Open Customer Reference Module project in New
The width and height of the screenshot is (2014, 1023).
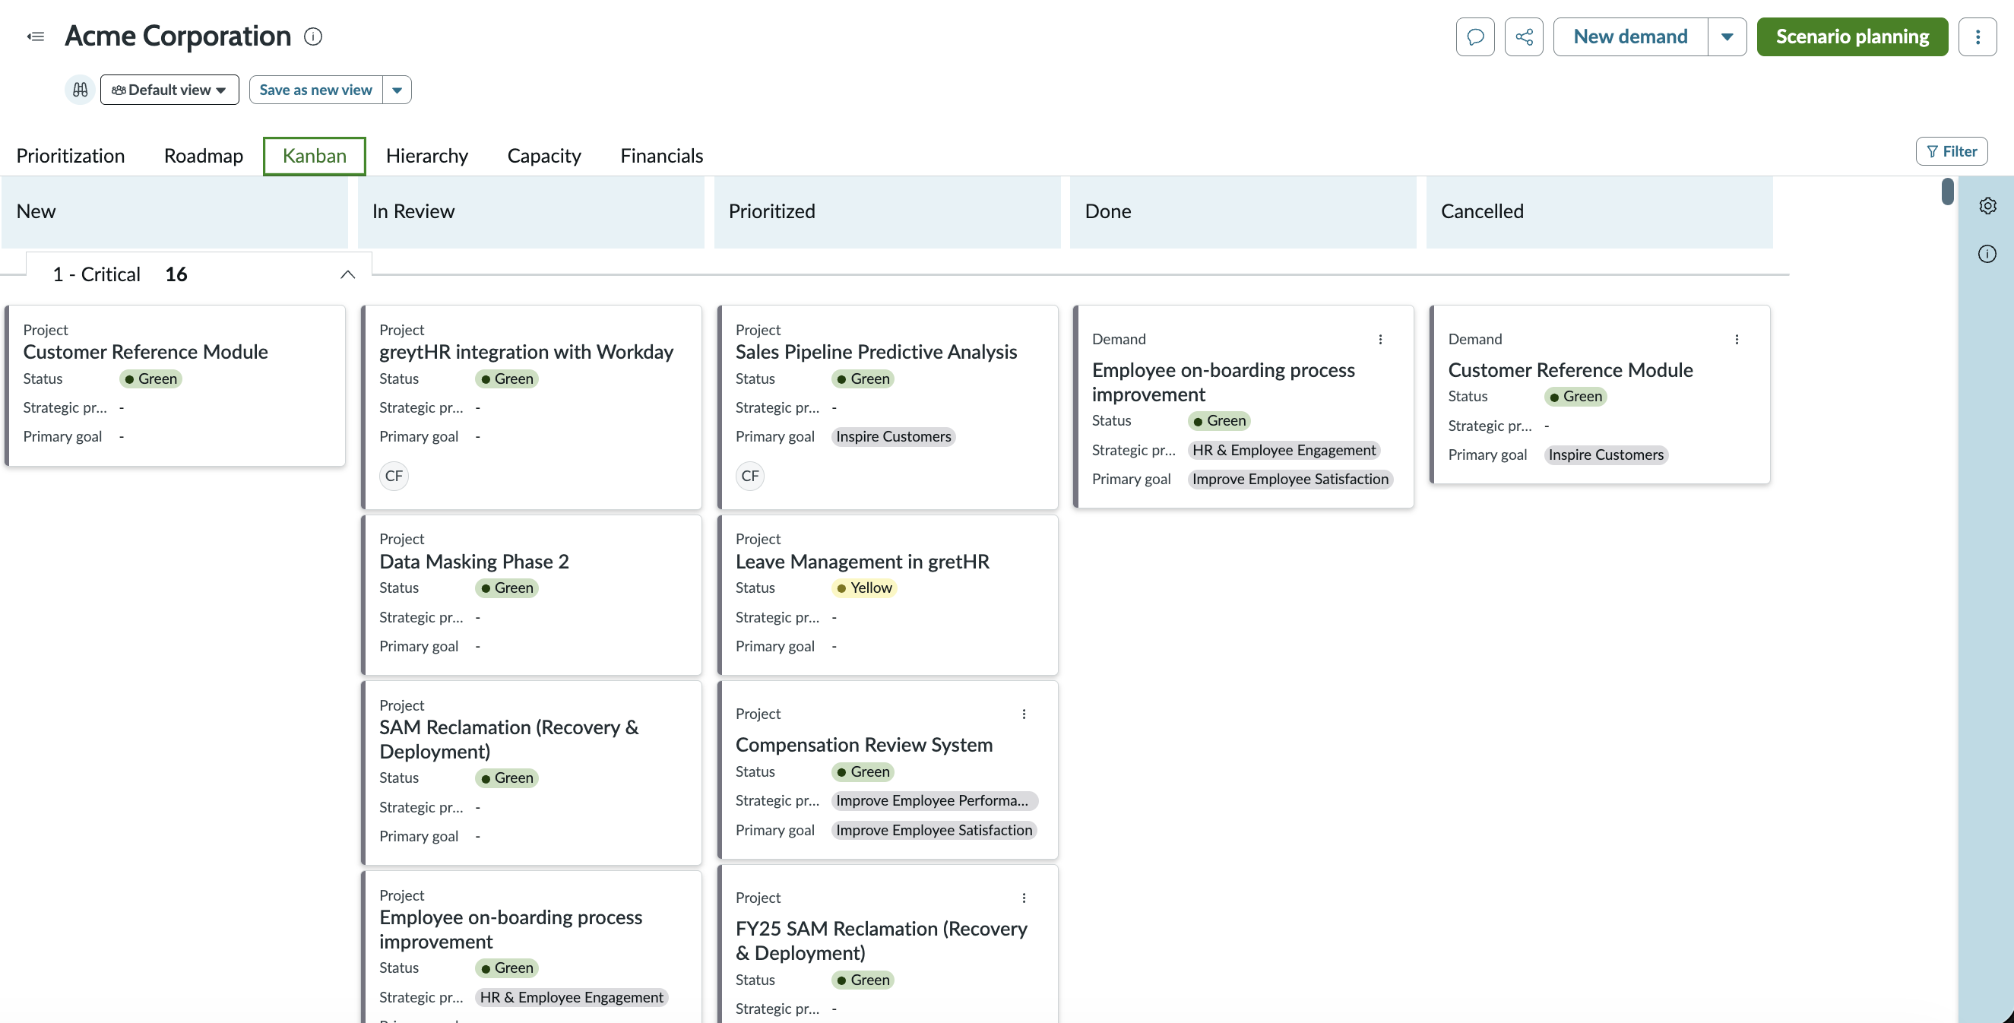[145, 353]
